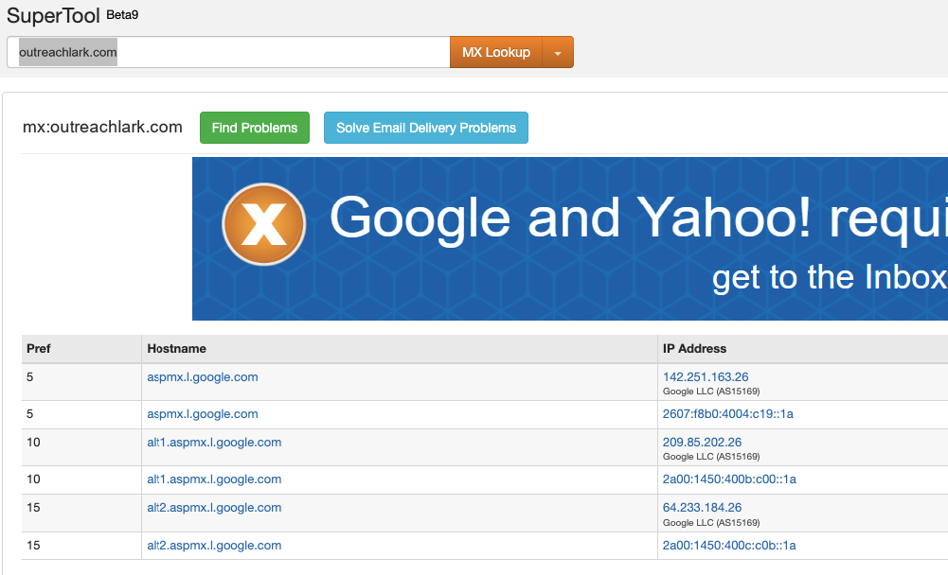The image size is (948, 575).
Task: Follow the IPv6 link 2607:f8b0:4004:c19::1a
Action: (728, 413)
